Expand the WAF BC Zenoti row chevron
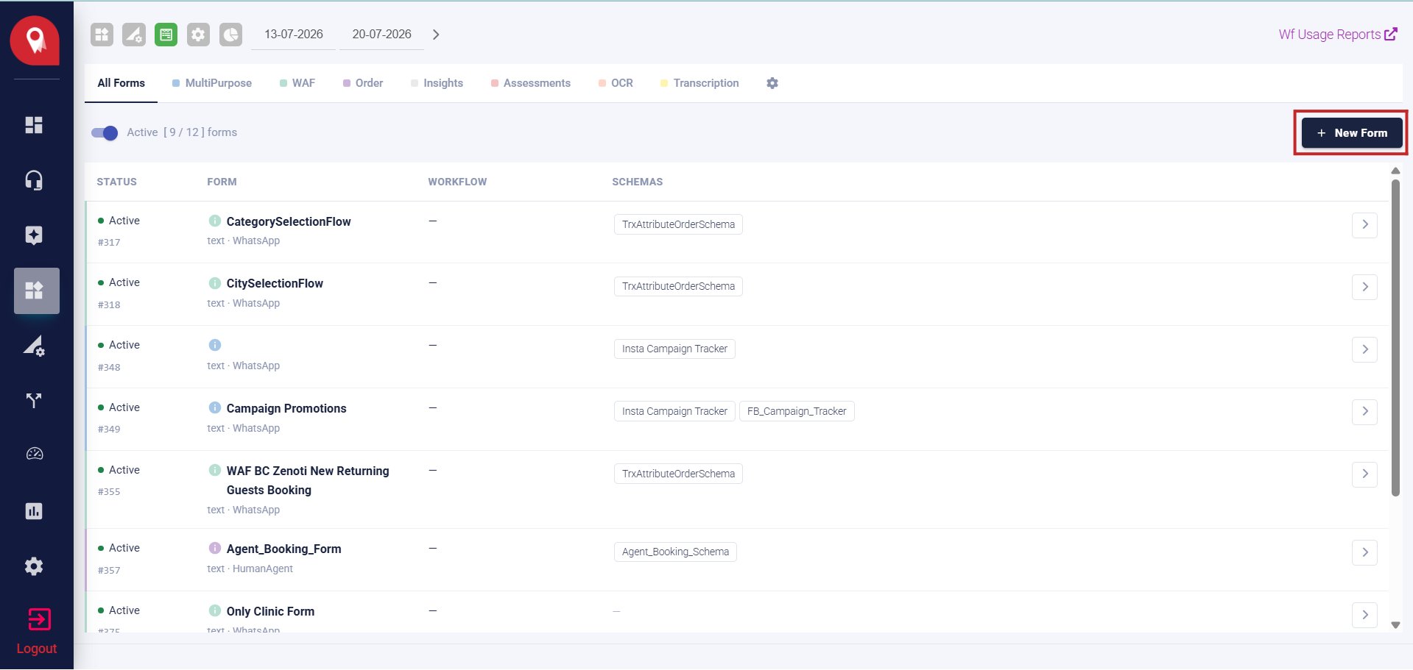 click(1364, 474)
